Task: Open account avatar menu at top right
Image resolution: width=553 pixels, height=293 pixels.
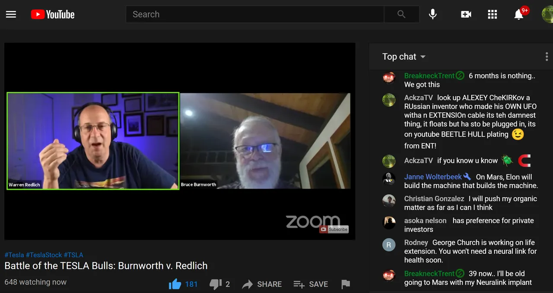Action: [x=547, y=14]
